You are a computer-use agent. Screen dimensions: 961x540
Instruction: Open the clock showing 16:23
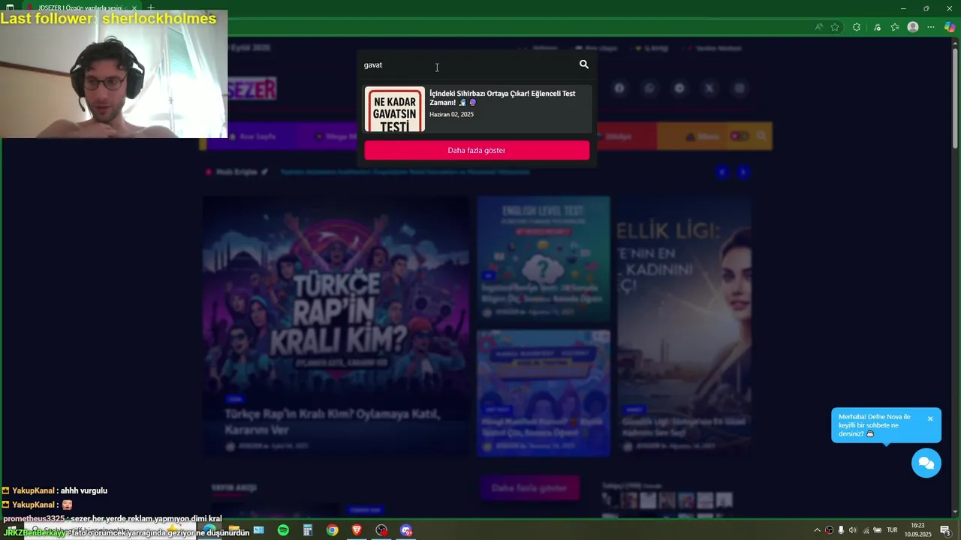(917, 529)
